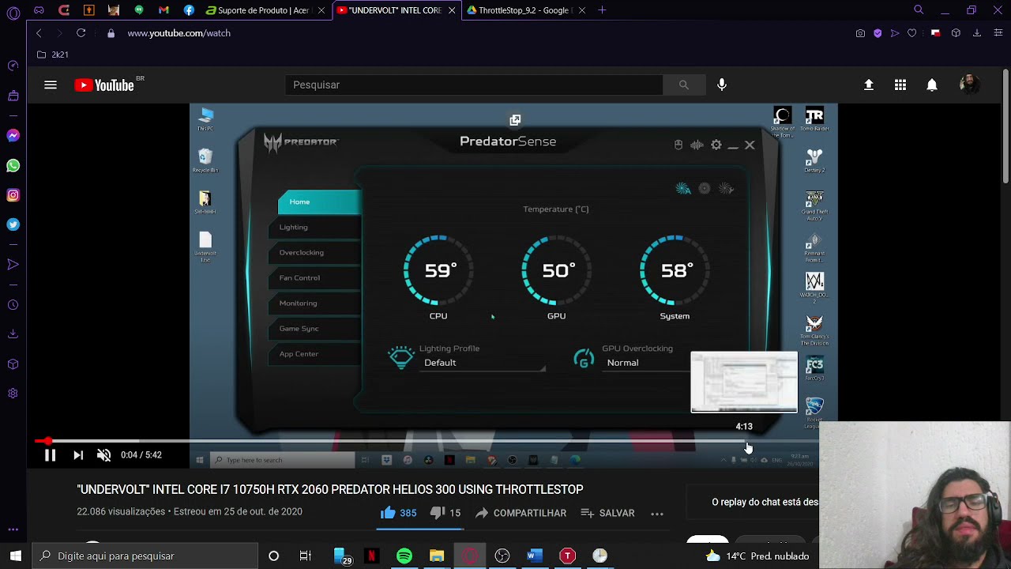
Task: Go back to the previous page
Action: pos(39,33)
